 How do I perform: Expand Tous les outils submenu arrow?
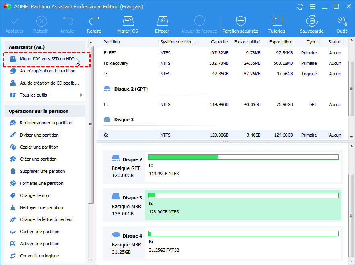[x=81, y=95]
